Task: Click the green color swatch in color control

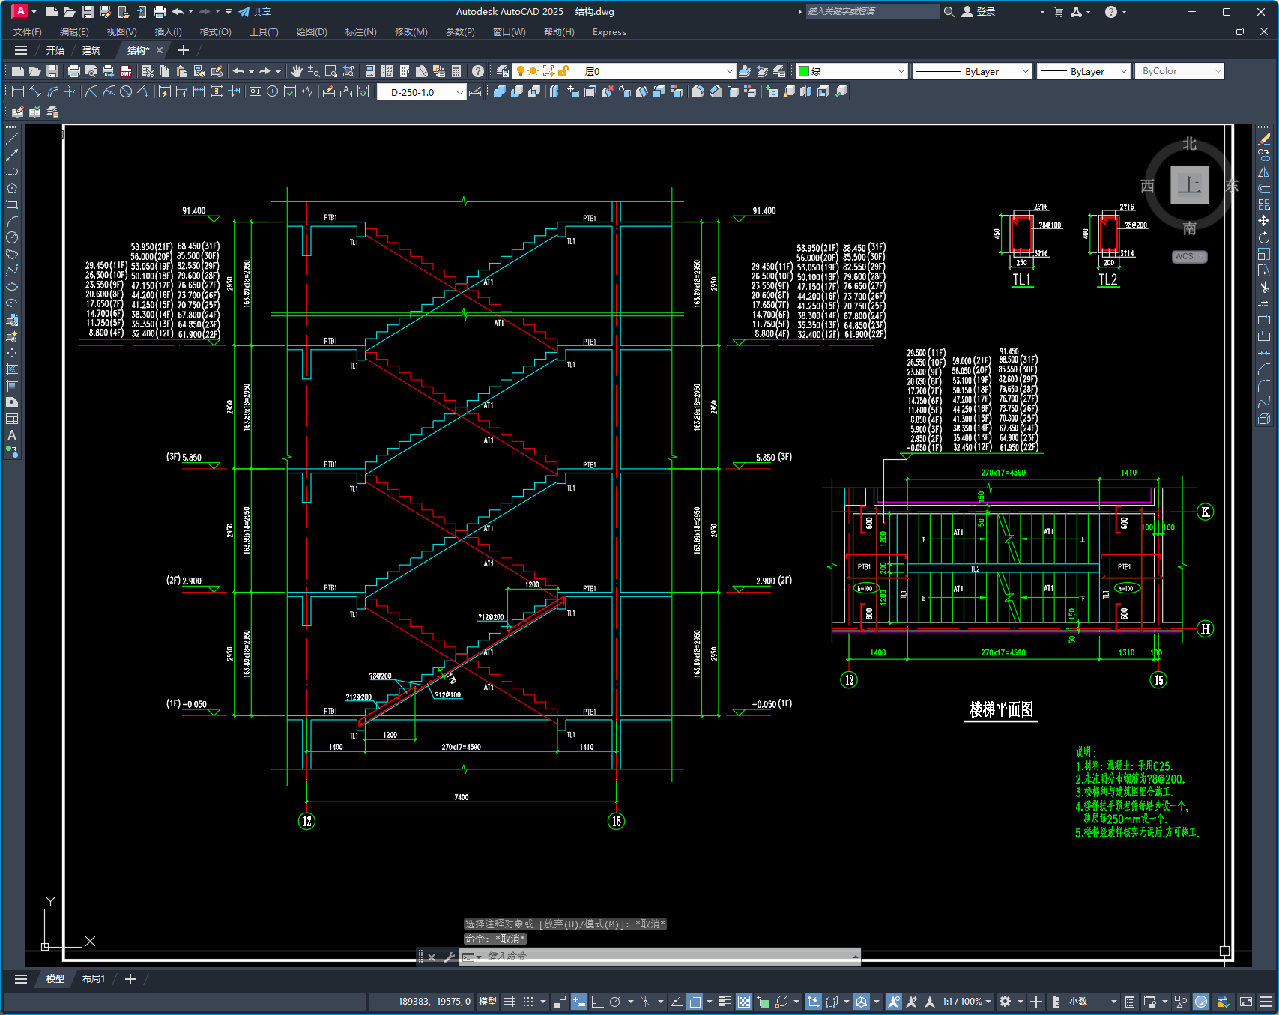Action: [804, 71]
